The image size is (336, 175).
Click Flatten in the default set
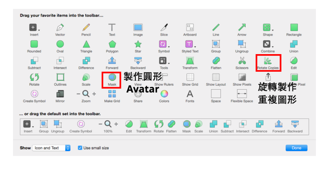coord(171,127)
